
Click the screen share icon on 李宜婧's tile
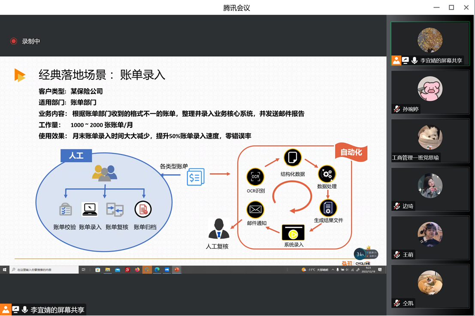click(405, 60)
